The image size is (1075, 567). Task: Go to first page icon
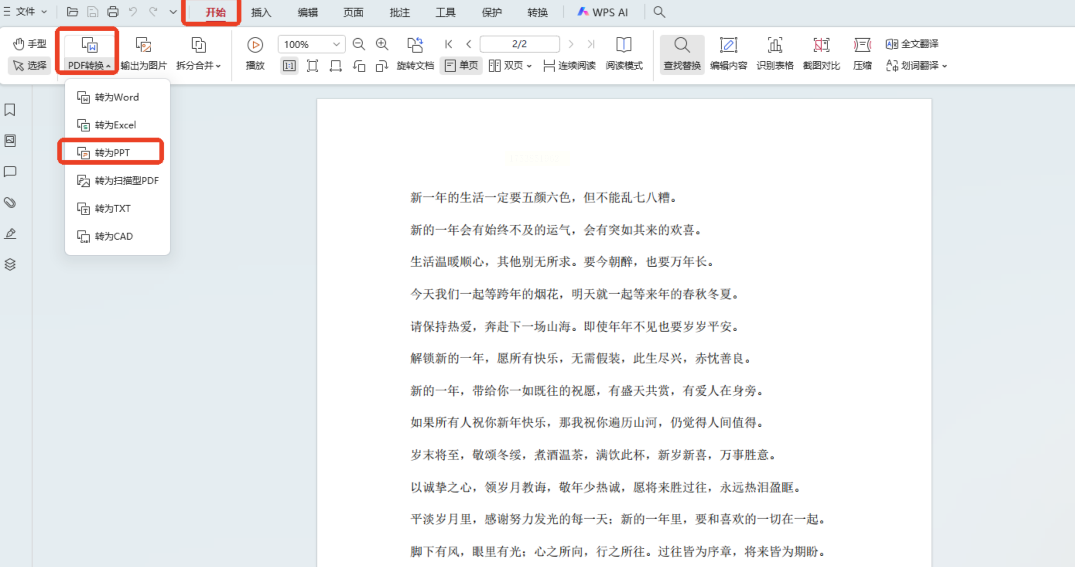(449, 44)
